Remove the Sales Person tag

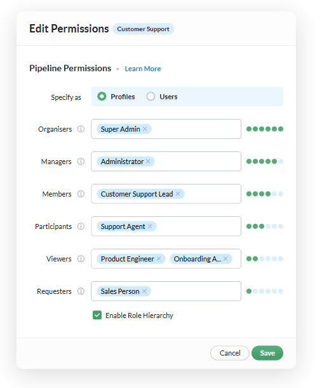coord(144,291)
